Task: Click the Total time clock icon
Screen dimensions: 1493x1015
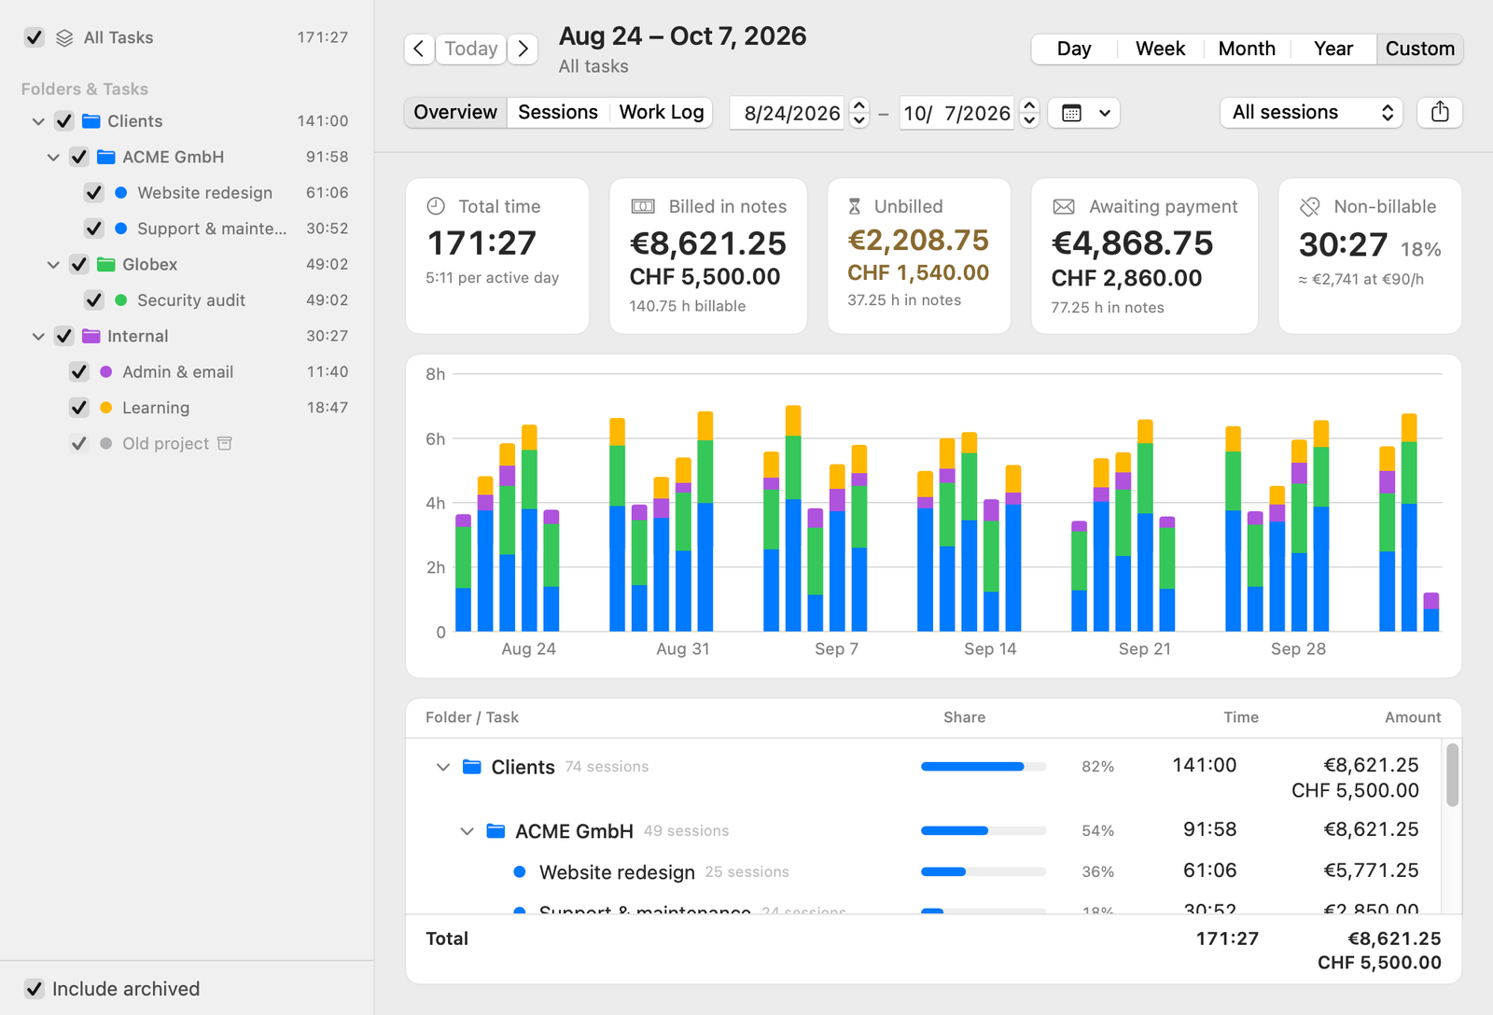Action: (436, 206)
